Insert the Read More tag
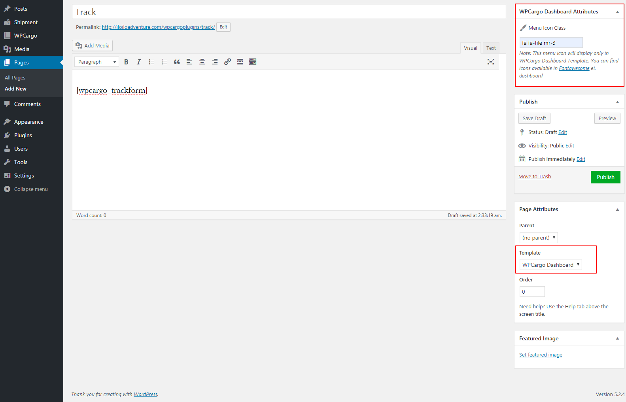 click(240, 62)
